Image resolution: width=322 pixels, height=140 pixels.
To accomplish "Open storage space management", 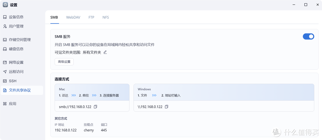I will click(20, 40).
